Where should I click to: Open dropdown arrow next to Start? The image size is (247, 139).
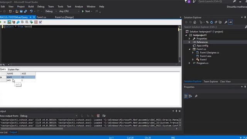click(x=92, y=11)
